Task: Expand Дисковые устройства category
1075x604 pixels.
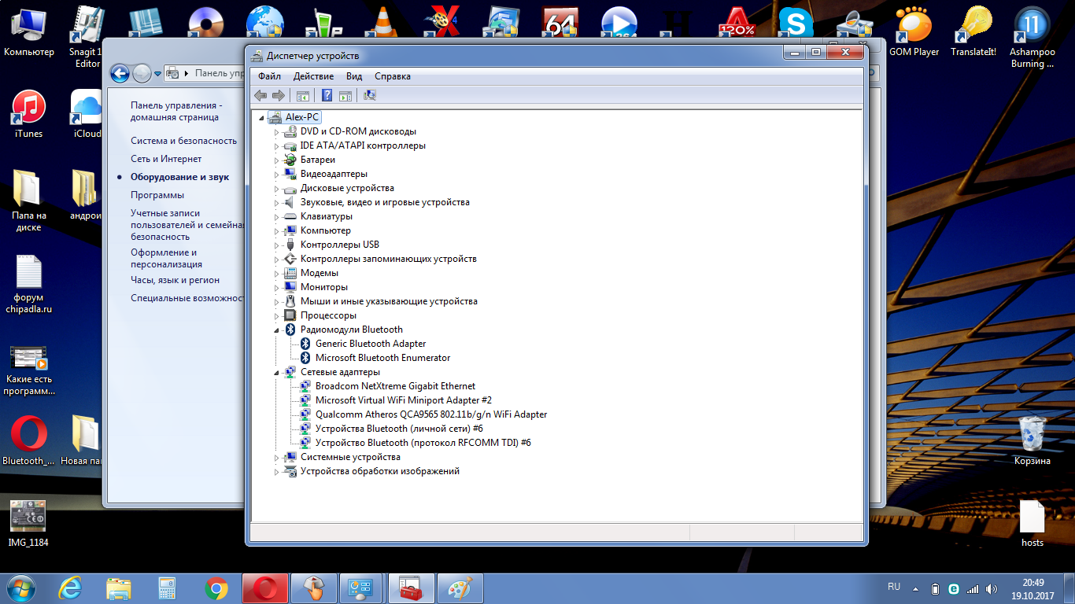Action: click(276, 188)
